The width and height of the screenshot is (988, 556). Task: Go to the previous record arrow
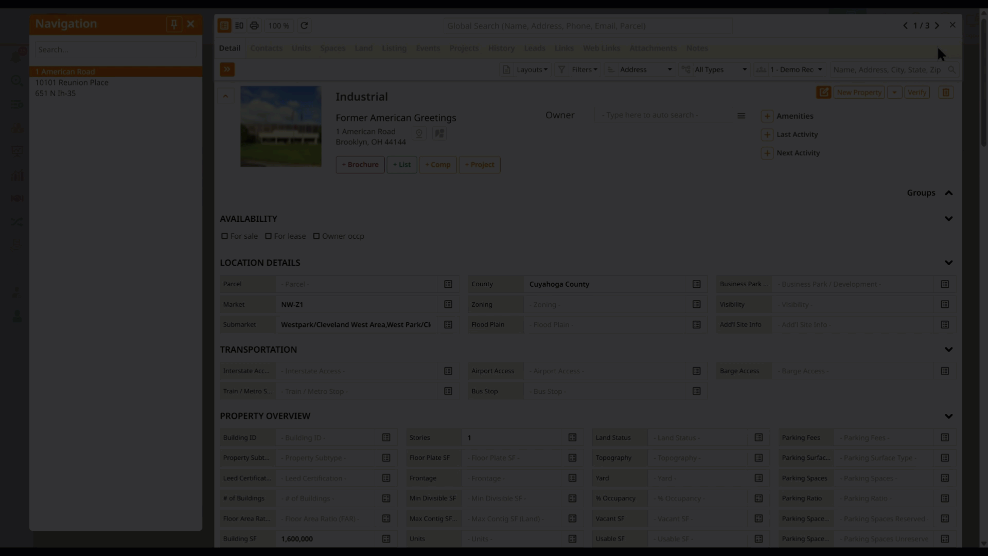906,25
